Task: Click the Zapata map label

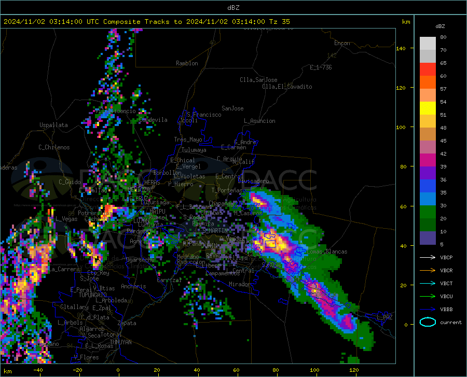Action: [127, 323]
